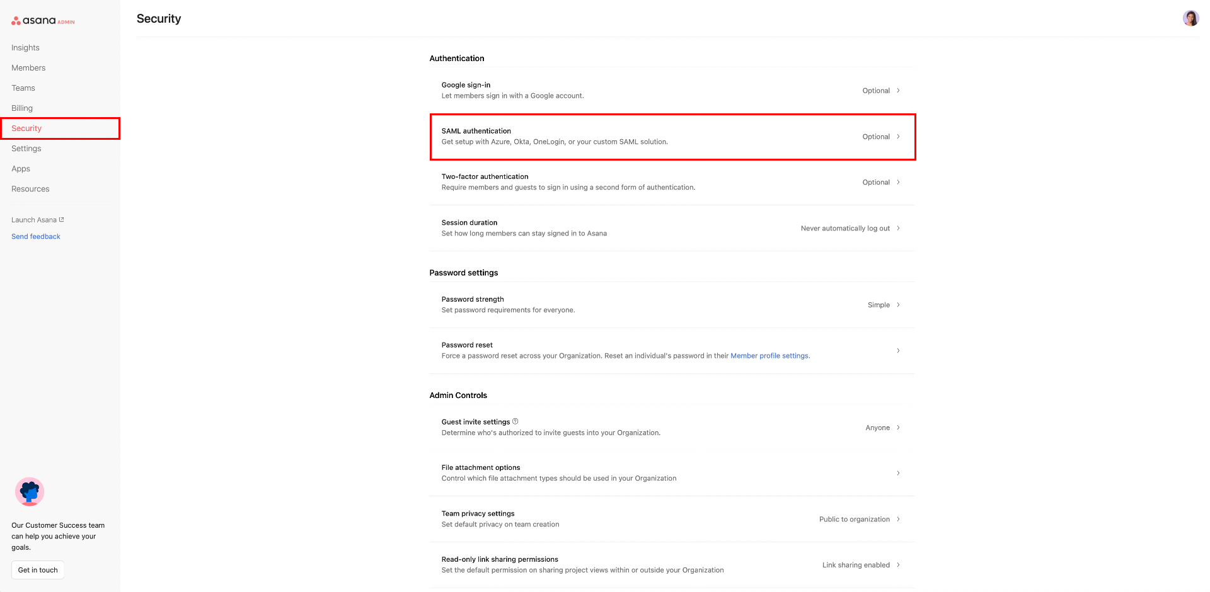Click the Get in touch button
Image resolution: width=1210 pixels, height=592 pixels.
38,570
